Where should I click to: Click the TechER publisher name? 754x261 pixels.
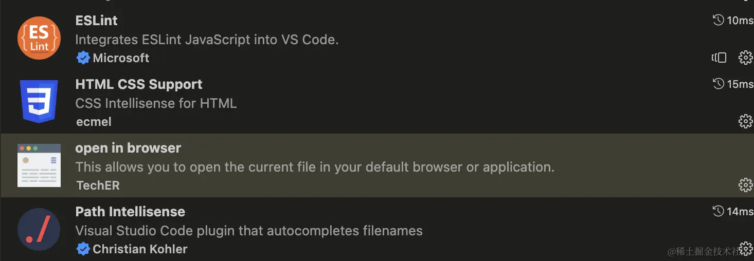click(x=98, y=185)
